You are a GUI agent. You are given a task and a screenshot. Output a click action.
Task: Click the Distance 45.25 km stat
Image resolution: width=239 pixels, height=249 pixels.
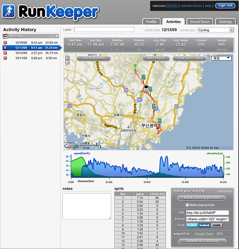point(139,45)
